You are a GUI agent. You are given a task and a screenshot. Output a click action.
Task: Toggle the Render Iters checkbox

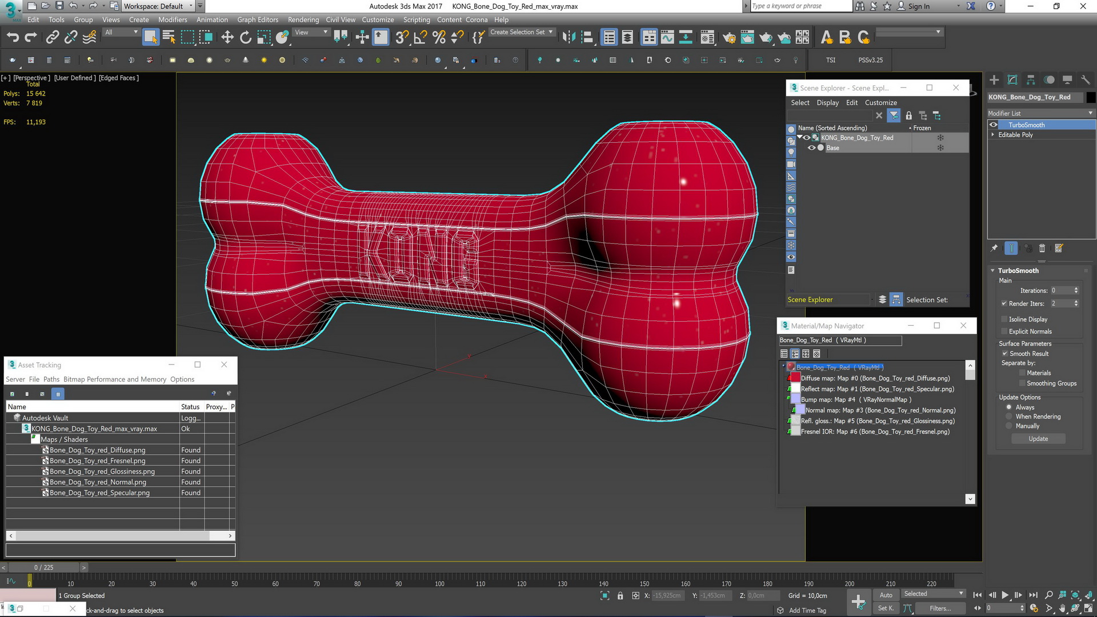(1004, 303)
